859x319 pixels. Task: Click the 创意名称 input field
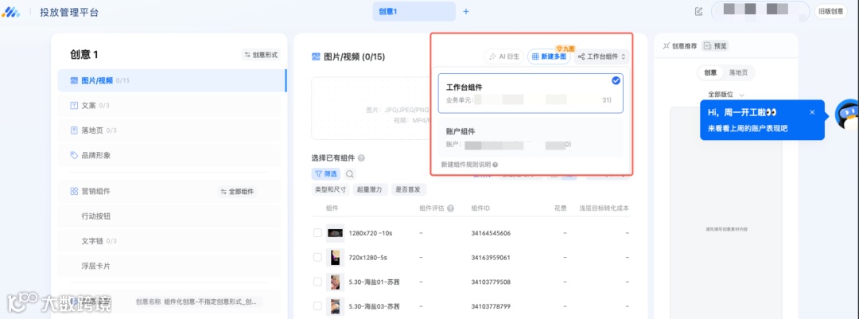[x=198, y=301]
